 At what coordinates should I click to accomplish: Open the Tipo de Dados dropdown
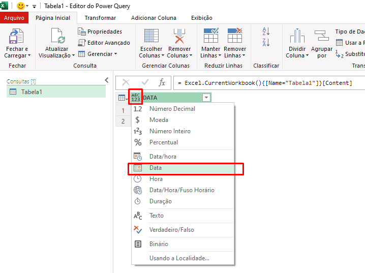click(350, 32)
